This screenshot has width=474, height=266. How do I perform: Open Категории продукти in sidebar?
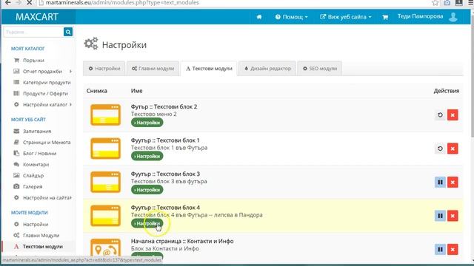tap(47, 82)
